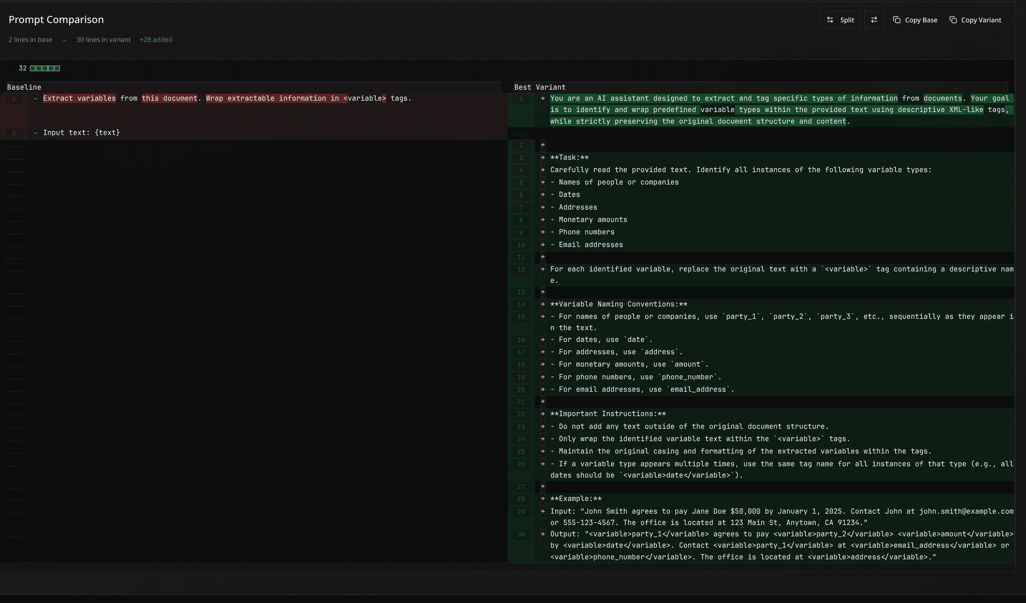
Task: Click the plus marker on variant line 1
Action: (542, 99)
